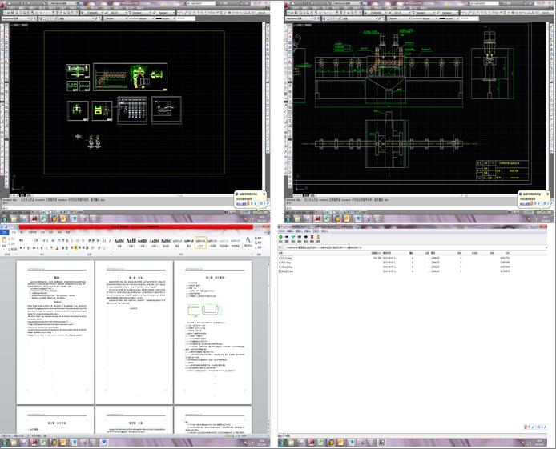The image size is (556, 449).
Task: Click the font color button in Word ribbon
Action: (58, 248)
